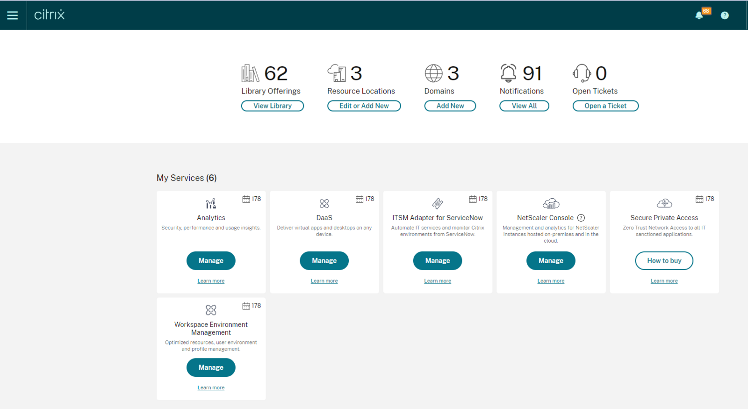Click the Analytics service icon
The image size is (748, 409).
coord(211,204)
